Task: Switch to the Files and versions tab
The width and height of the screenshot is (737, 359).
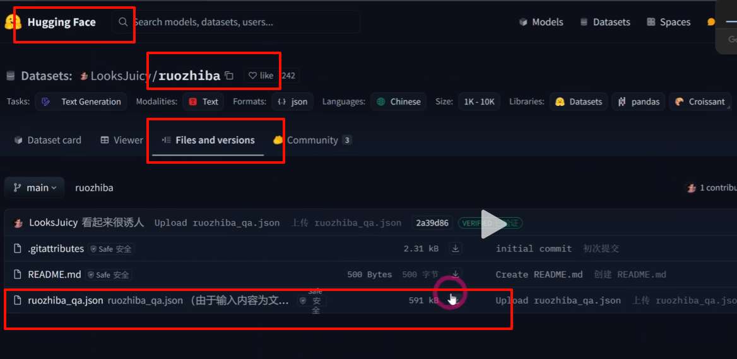Action: (208, 140)
